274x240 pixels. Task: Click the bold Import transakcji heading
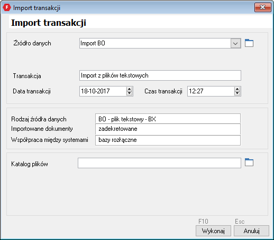pos(49,23)
